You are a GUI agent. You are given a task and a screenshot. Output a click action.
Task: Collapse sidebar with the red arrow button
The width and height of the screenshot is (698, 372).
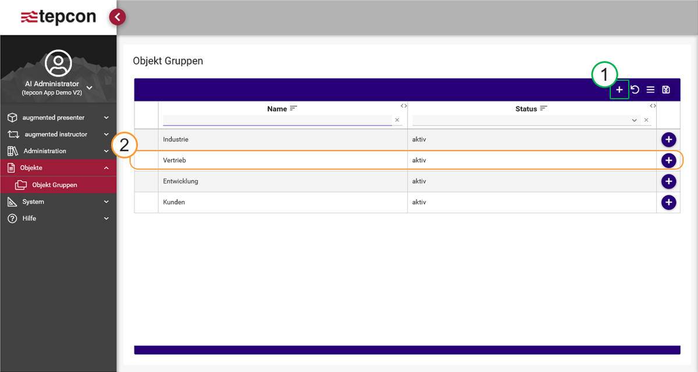117,17
